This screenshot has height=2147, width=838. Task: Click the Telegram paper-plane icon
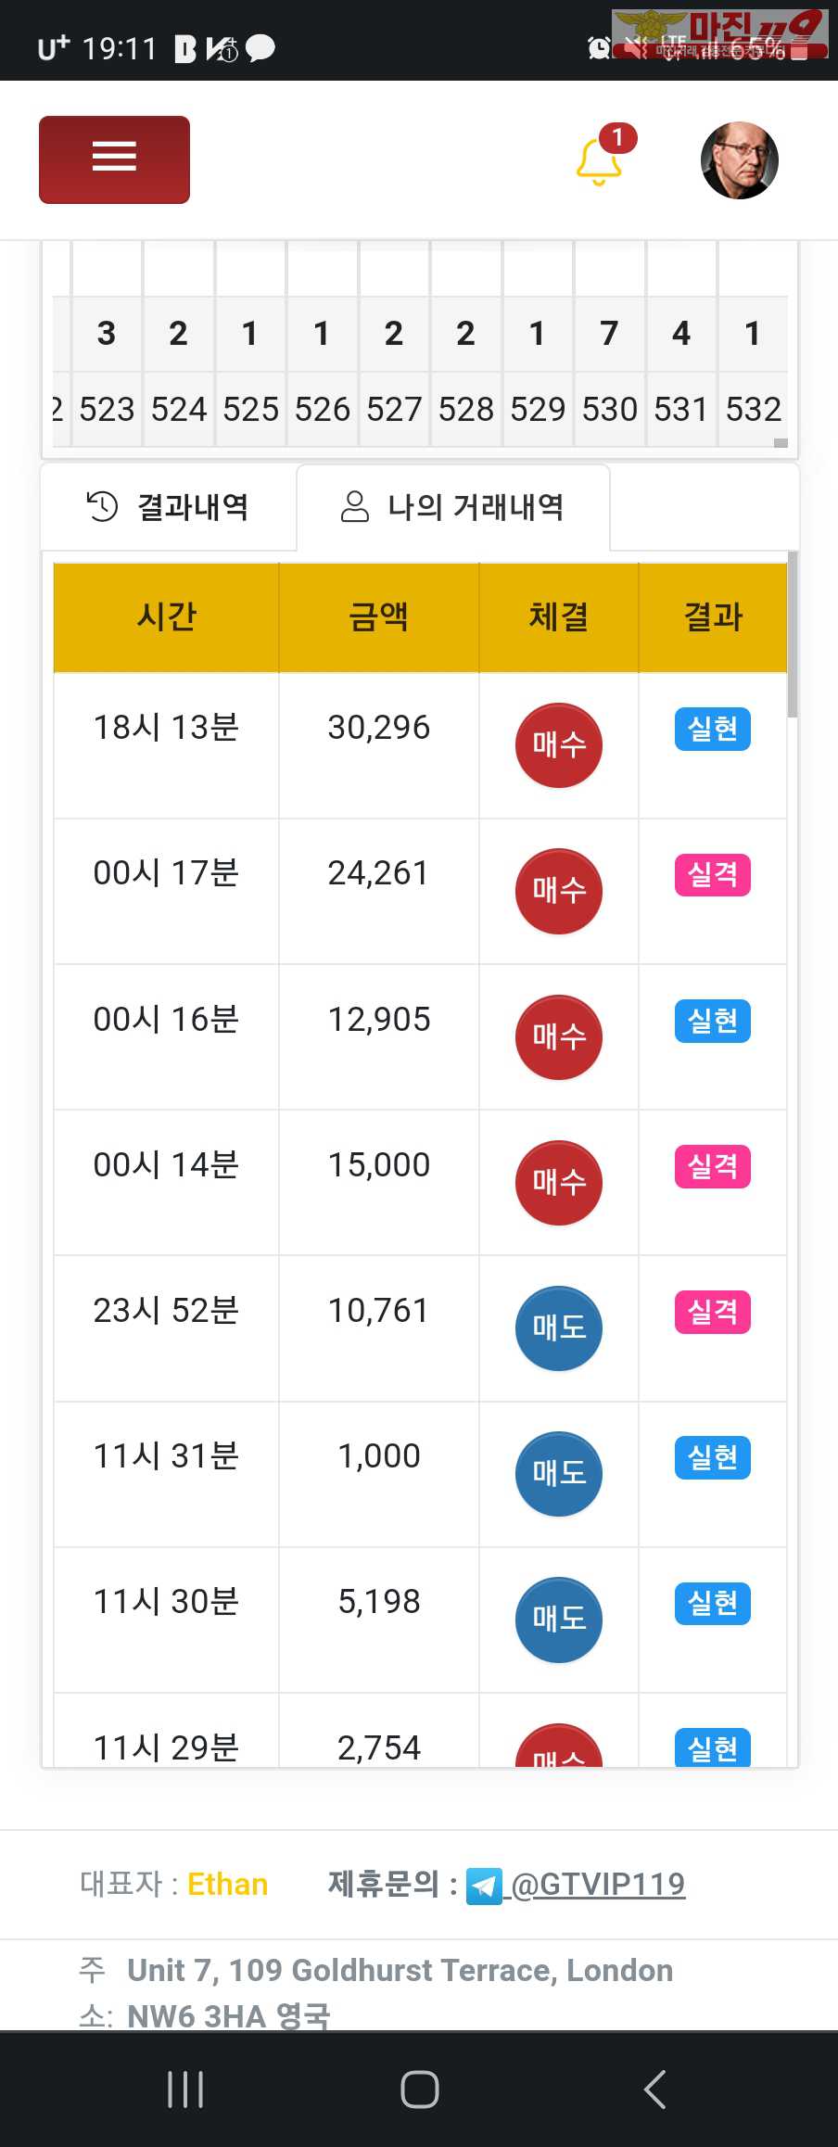click(x=483, y=1886)
